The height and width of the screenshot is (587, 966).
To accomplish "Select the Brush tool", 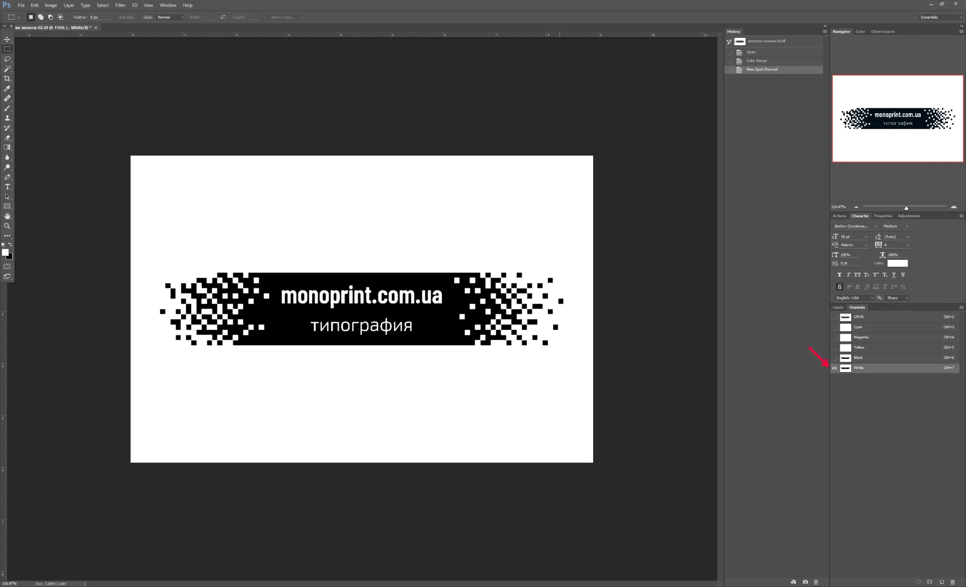I will 7,108.
